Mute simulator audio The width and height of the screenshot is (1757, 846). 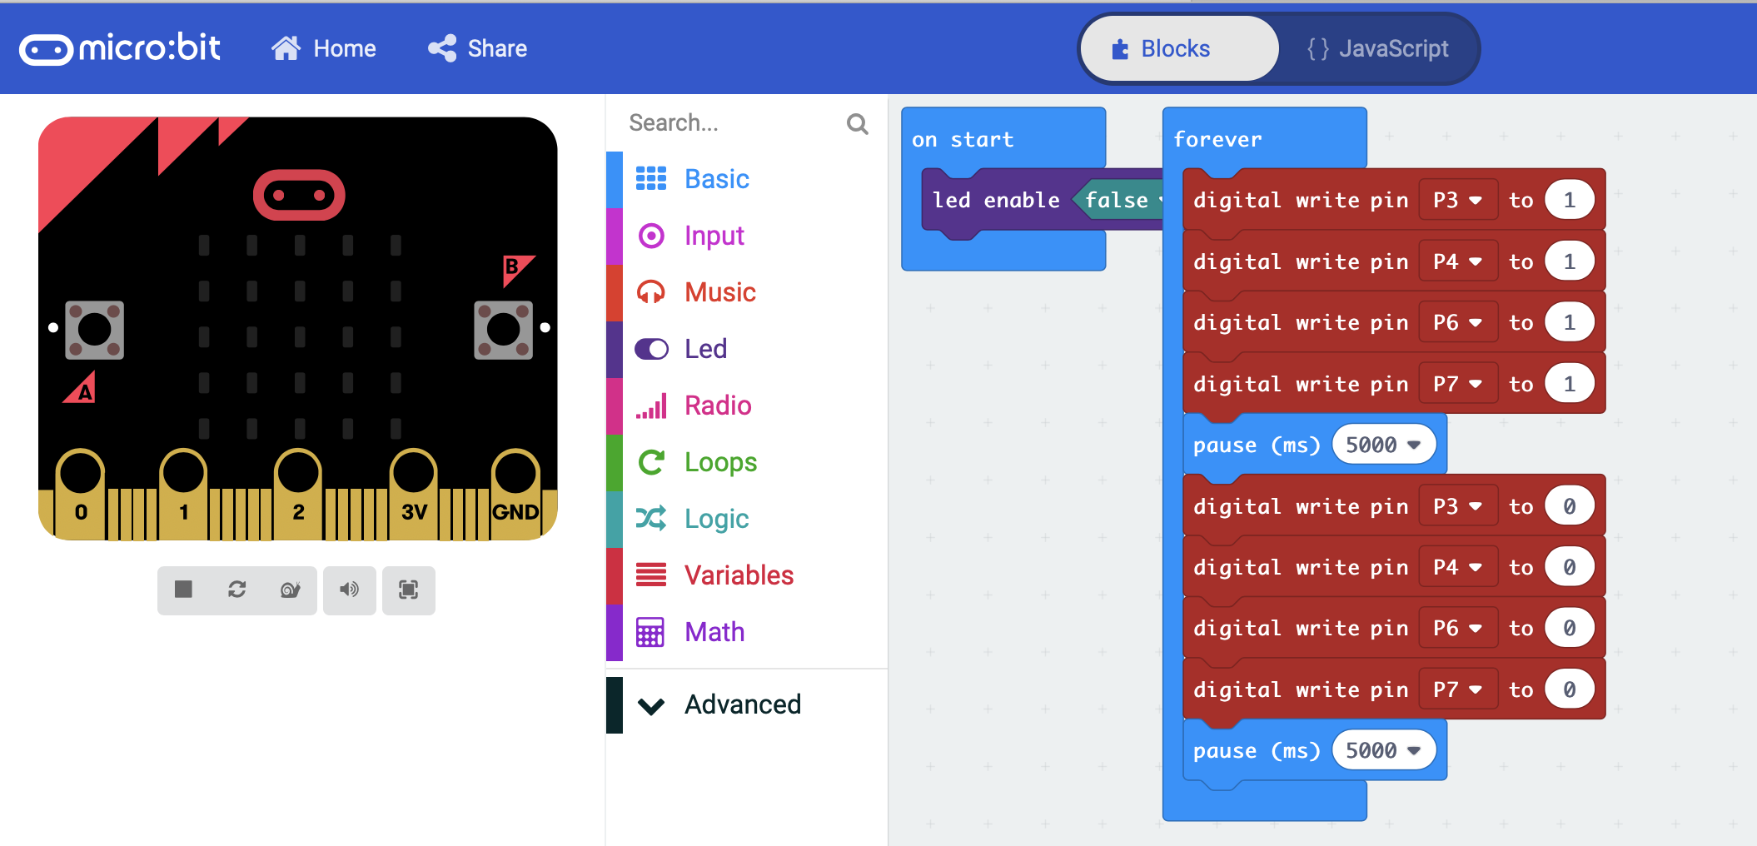(x=350, y=590)
